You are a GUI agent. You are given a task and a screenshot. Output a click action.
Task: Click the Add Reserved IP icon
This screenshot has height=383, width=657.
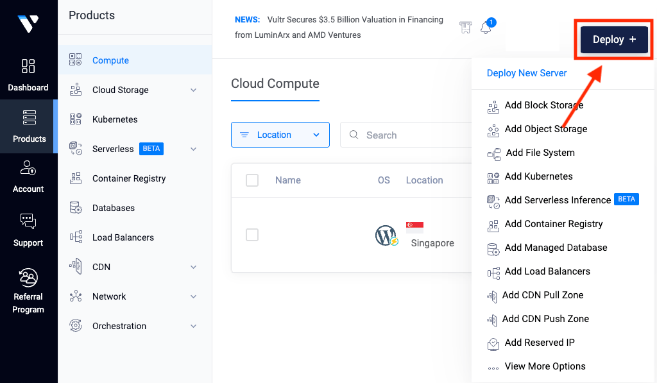(x=493, y=344)
